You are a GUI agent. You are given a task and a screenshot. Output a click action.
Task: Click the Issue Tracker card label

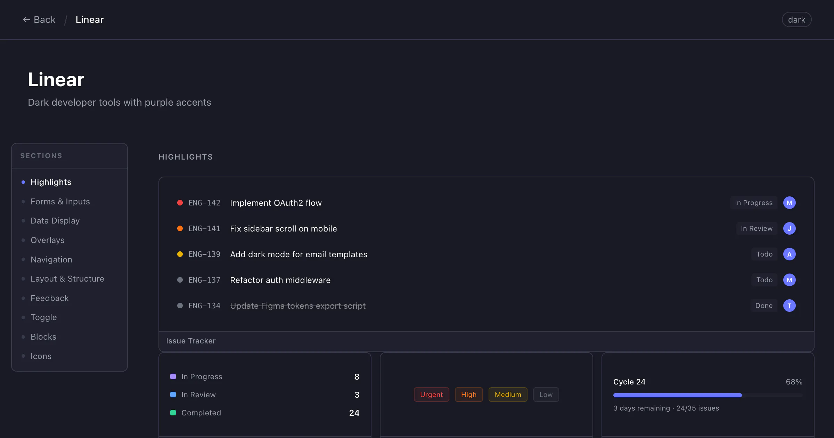tap(191, 341)
